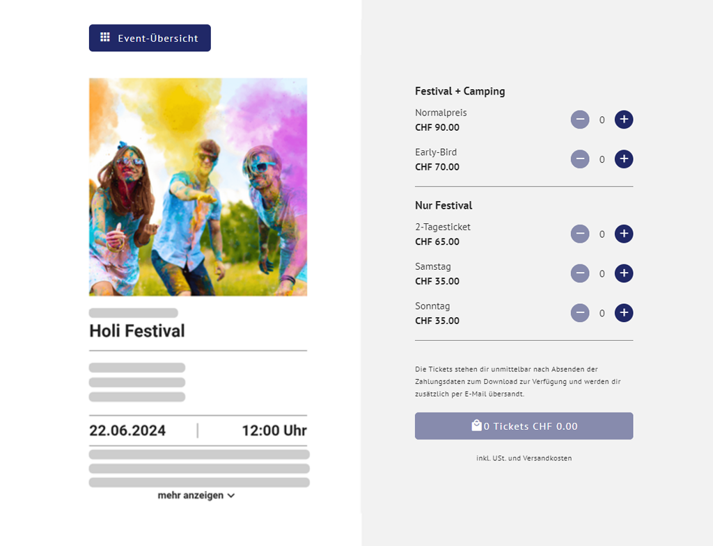Image resolution: width=713 pixels, height=546 pixels.
Task: Decrease Normalpreis ticket quantity with minus
Action: (x=580, y=120)
